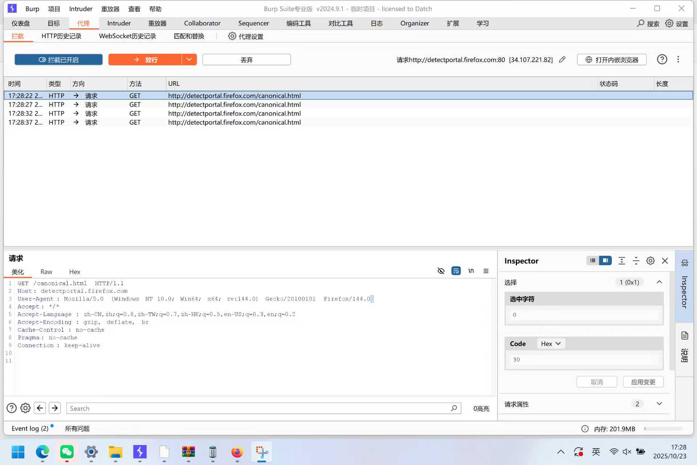The height and width of the screenshot is (465, 697).
Task: Toggle non-printable characters visibility eye icon
Action: (441, 271)
